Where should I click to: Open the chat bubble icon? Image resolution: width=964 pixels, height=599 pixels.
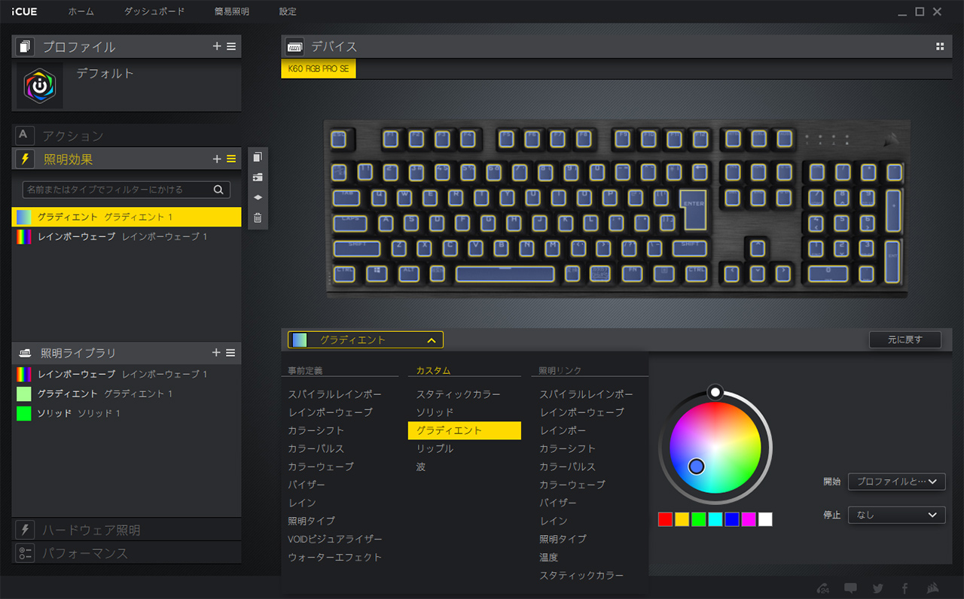tap(851, 588)
